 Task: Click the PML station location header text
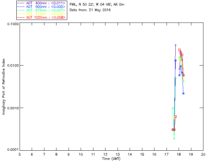97,5
